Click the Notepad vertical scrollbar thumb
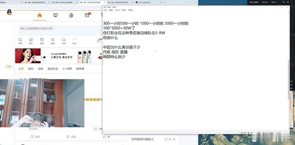The width and height of the screenshot is (295, 145). tap(289, 79)
